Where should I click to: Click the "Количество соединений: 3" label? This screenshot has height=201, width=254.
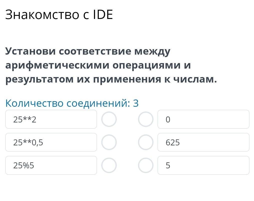tap(72, 103)
